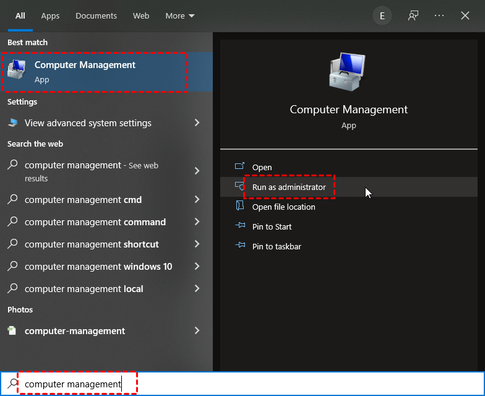Open the three-dot options menu
The width and height of the screenshot is (485, 396).
tap(439, 15)
